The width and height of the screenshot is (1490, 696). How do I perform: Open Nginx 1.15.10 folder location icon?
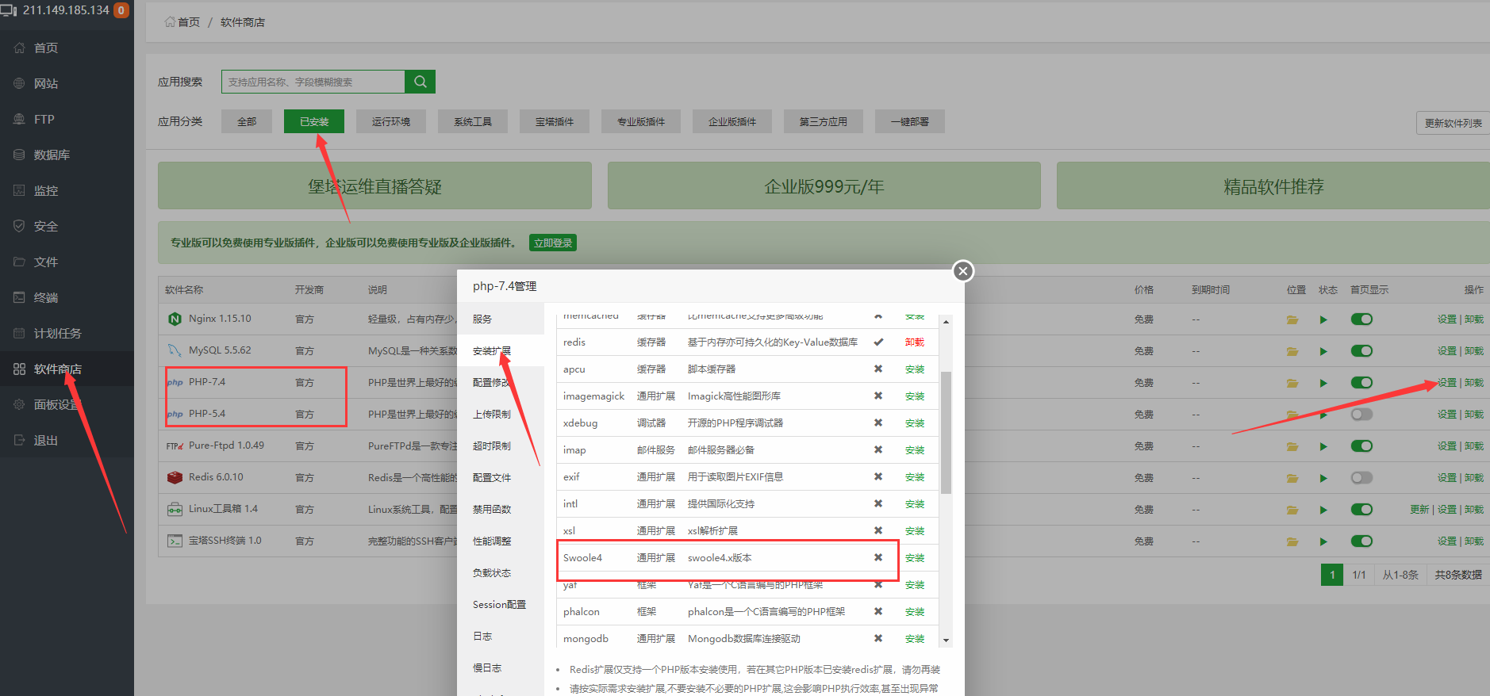pos(1292,319)
